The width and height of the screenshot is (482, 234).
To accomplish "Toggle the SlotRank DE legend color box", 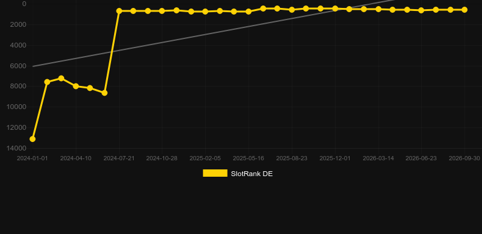I will (x=215, y=173).
